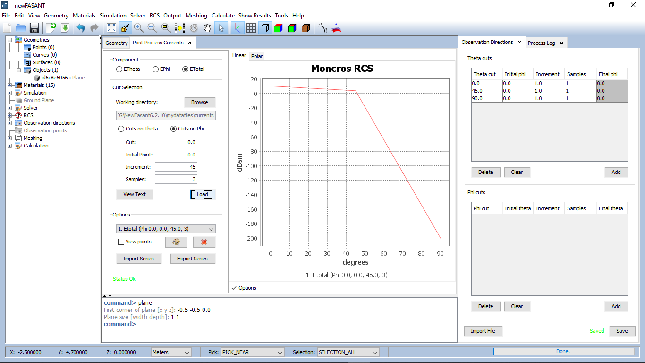Open the Meshing menu
This screenshot has width=645, height=363.
point(196,16)
